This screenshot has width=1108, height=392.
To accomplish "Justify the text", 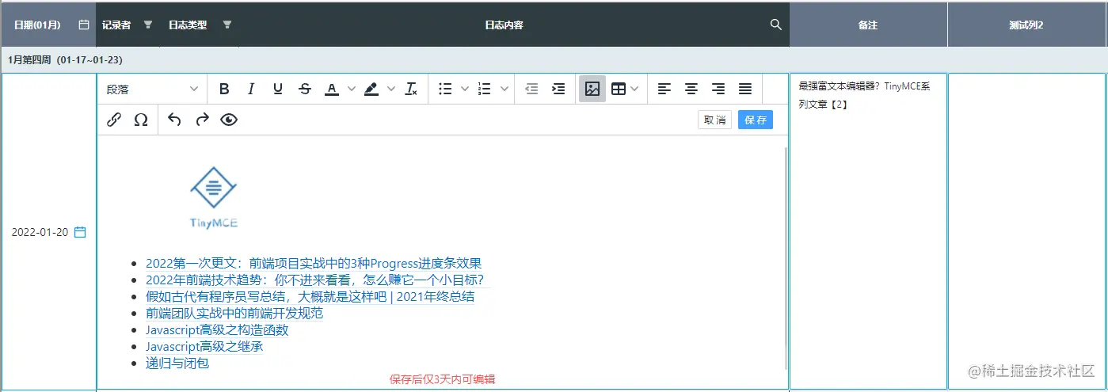I will click(x=745, y=89).
